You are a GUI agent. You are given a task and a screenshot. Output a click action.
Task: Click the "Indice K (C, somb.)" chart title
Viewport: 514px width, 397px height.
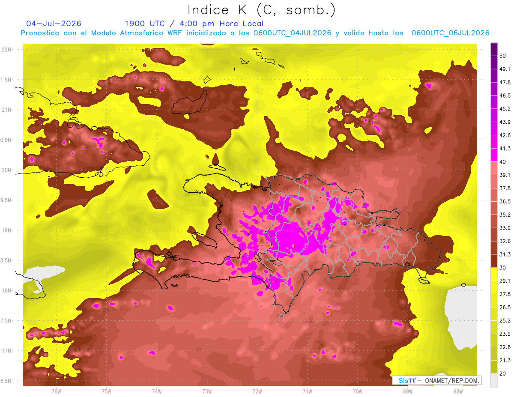click(261, 10)
